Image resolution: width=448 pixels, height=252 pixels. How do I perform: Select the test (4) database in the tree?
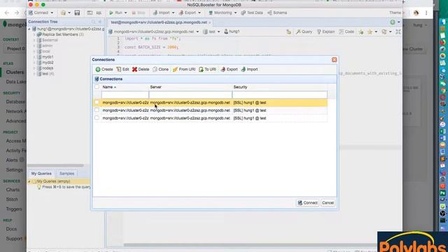coord(48,73)
